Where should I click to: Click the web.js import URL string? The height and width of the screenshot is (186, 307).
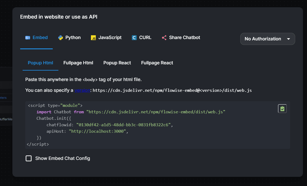pyautogui.click(x=156, y=112)
